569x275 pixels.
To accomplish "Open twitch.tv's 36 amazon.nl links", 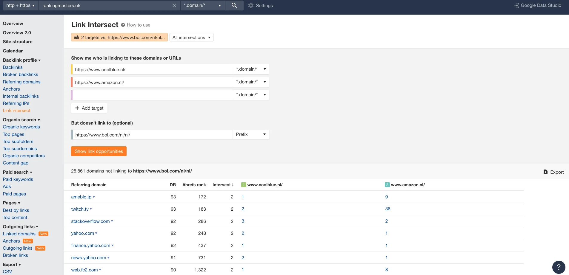I will tap(388, 209).
